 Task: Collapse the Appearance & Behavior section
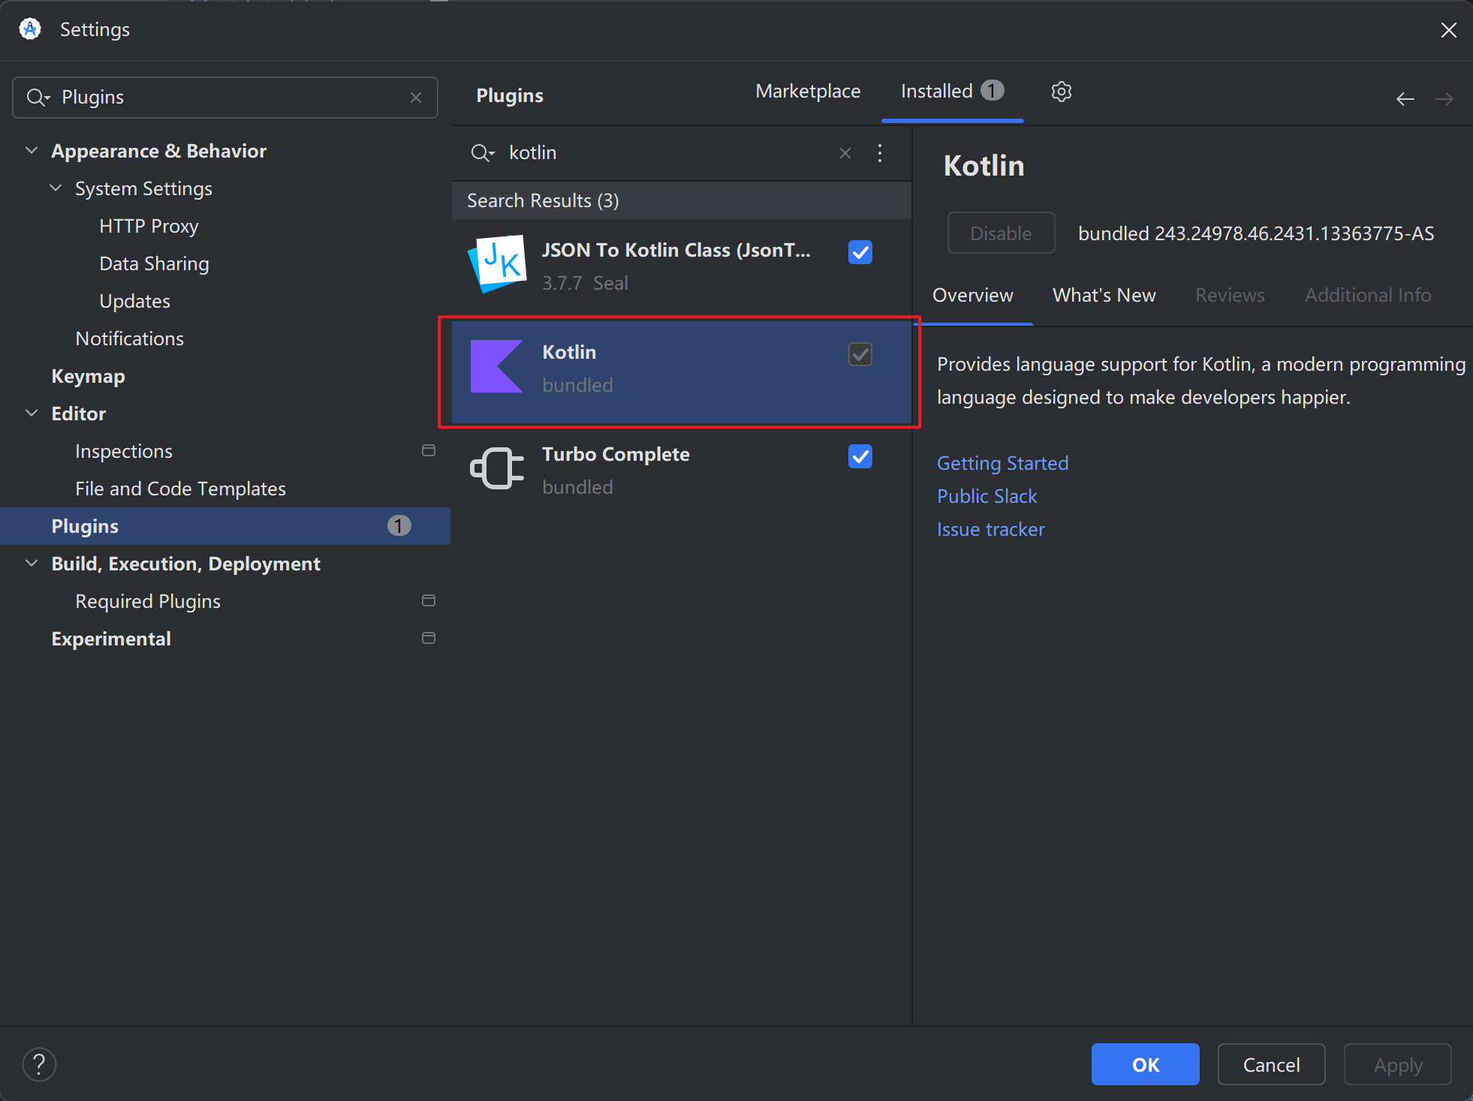click(32, 151)
